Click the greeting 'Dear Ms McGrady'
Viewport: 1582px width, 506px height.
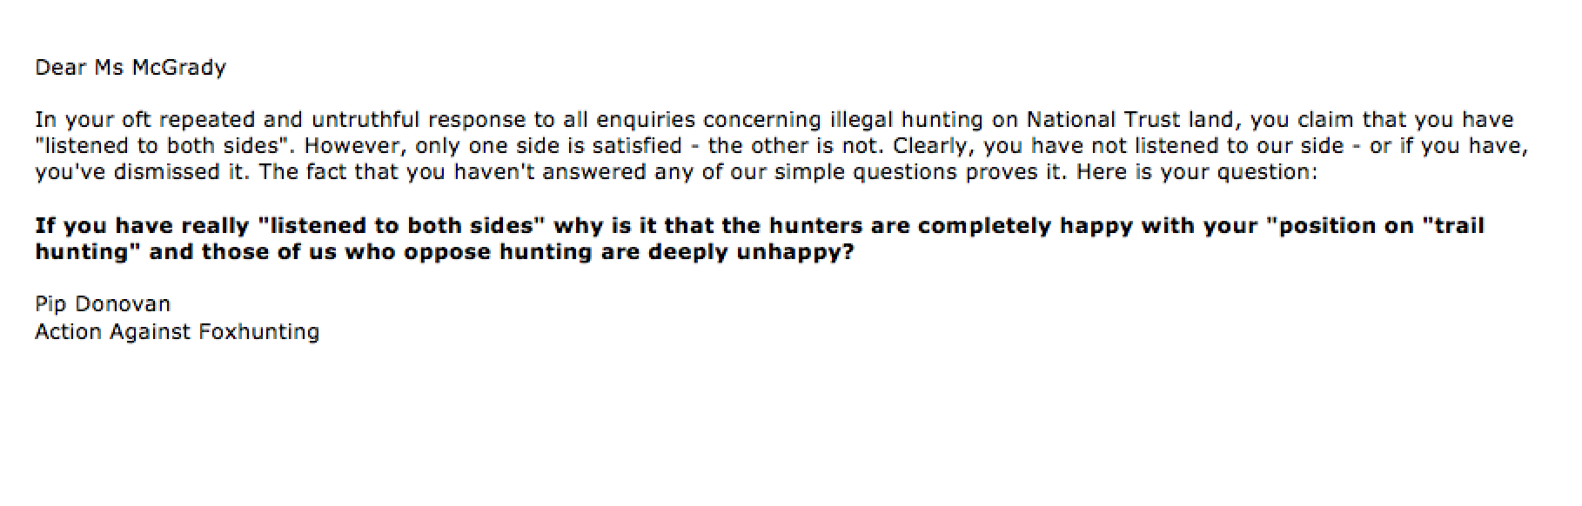point(131,69)
